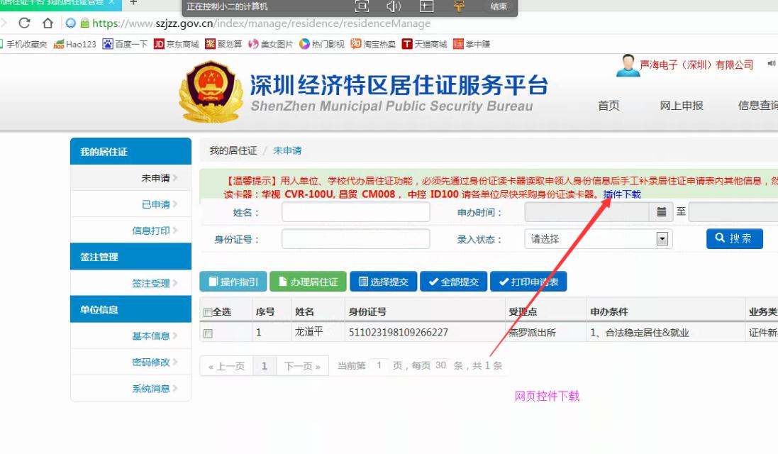Open the calendar icon beside 申办时间 field
Viewport: 778px width, 454px height.
pos(663,211)
